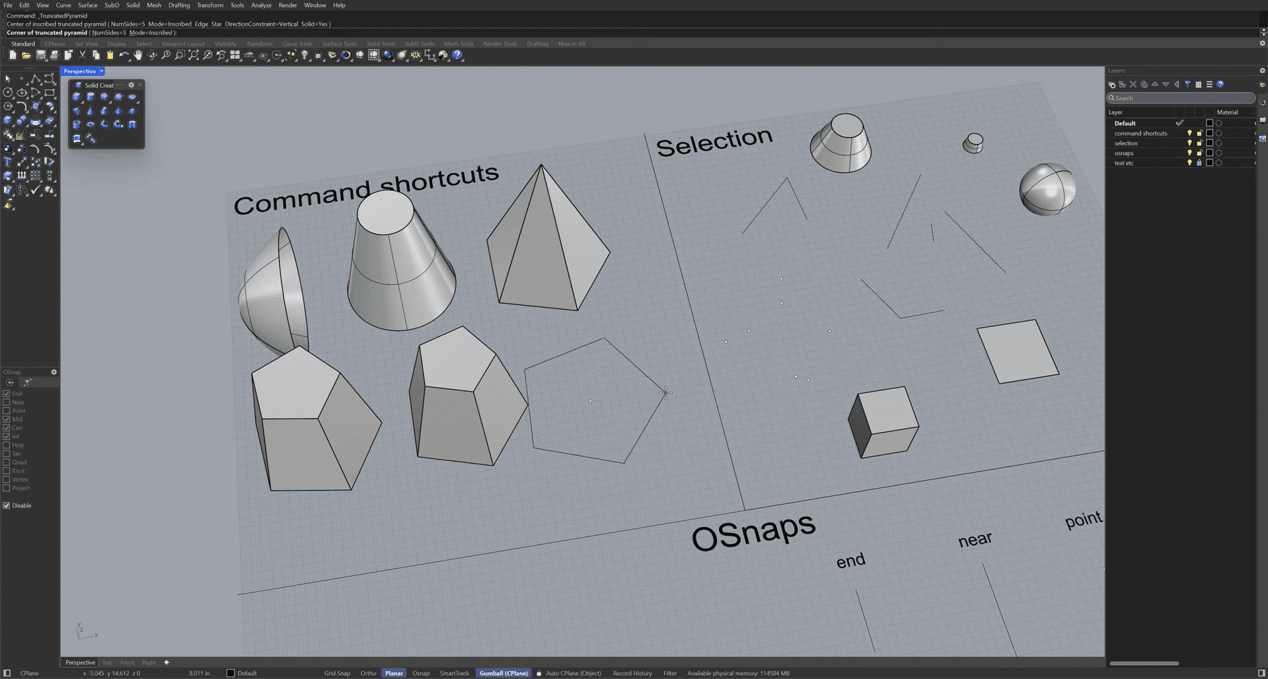The width and height of the screenshot is (1268, 679).
Task: Hide the selection layer via lightbulb
Action: click(1189, 143)
